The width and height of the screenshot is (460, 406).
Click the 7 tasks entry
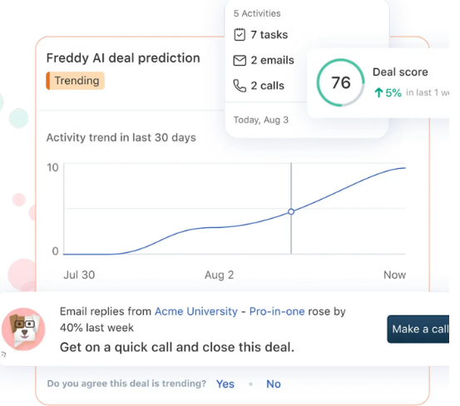pyautogui.click(x=261, y=35)
